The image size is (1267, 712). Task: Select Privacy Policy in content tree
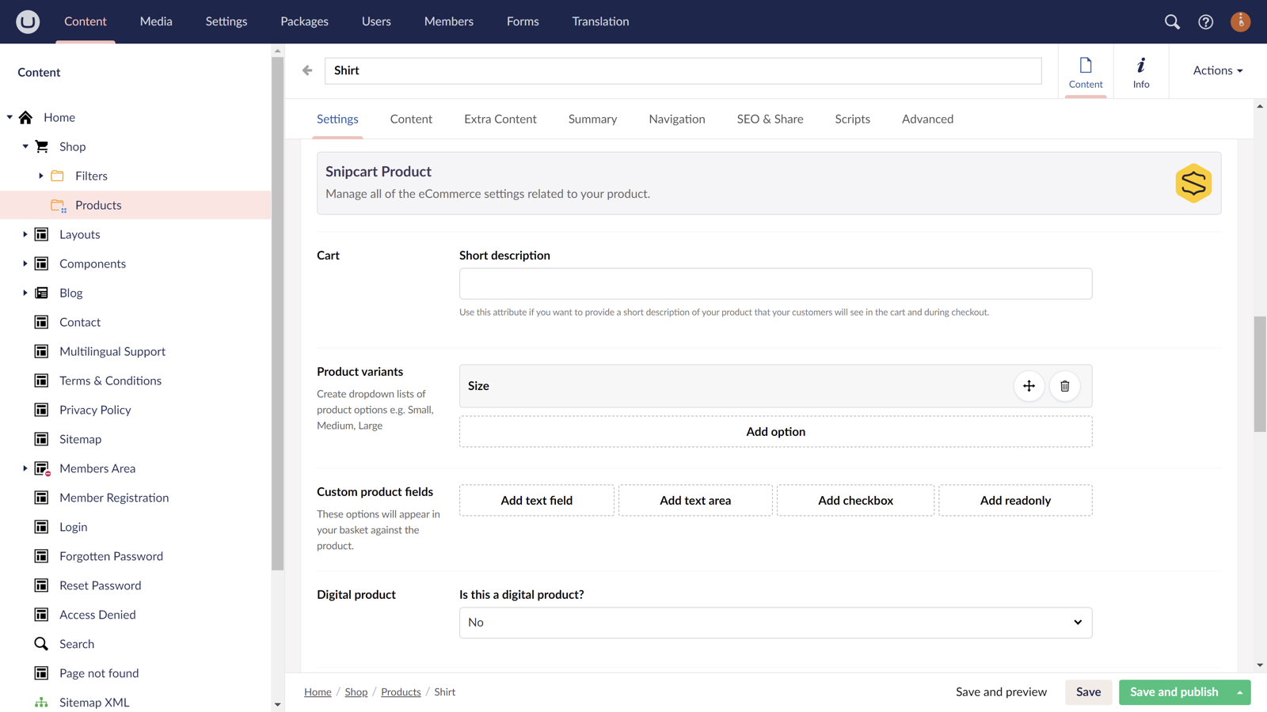pyautogui.click(x=95, y=410)
